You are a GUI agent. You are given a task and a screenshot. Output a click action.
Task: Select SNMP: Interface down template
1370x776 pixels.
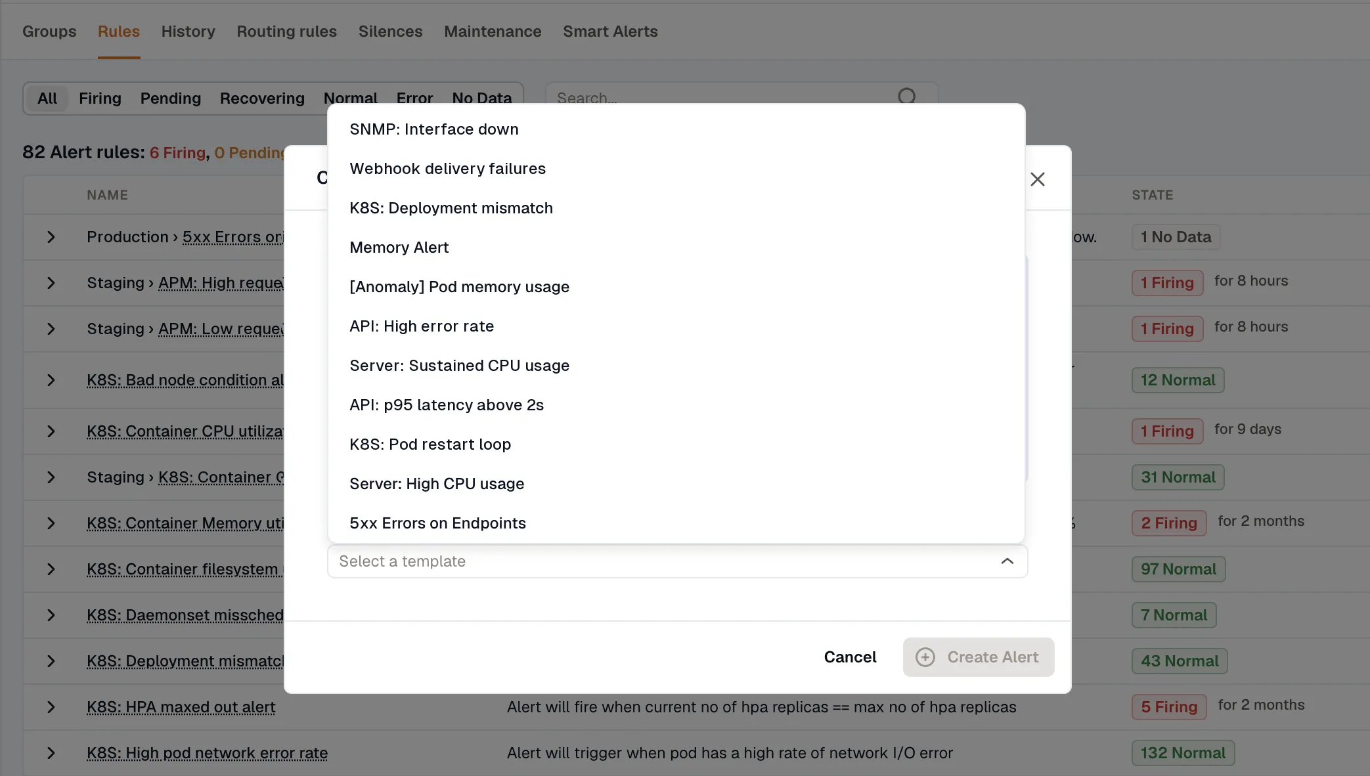[x=676, y=129]
